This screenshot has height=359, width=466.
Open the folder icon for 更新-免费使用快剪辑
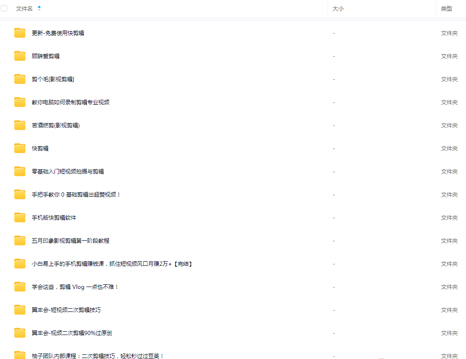[x=20, y=33]
